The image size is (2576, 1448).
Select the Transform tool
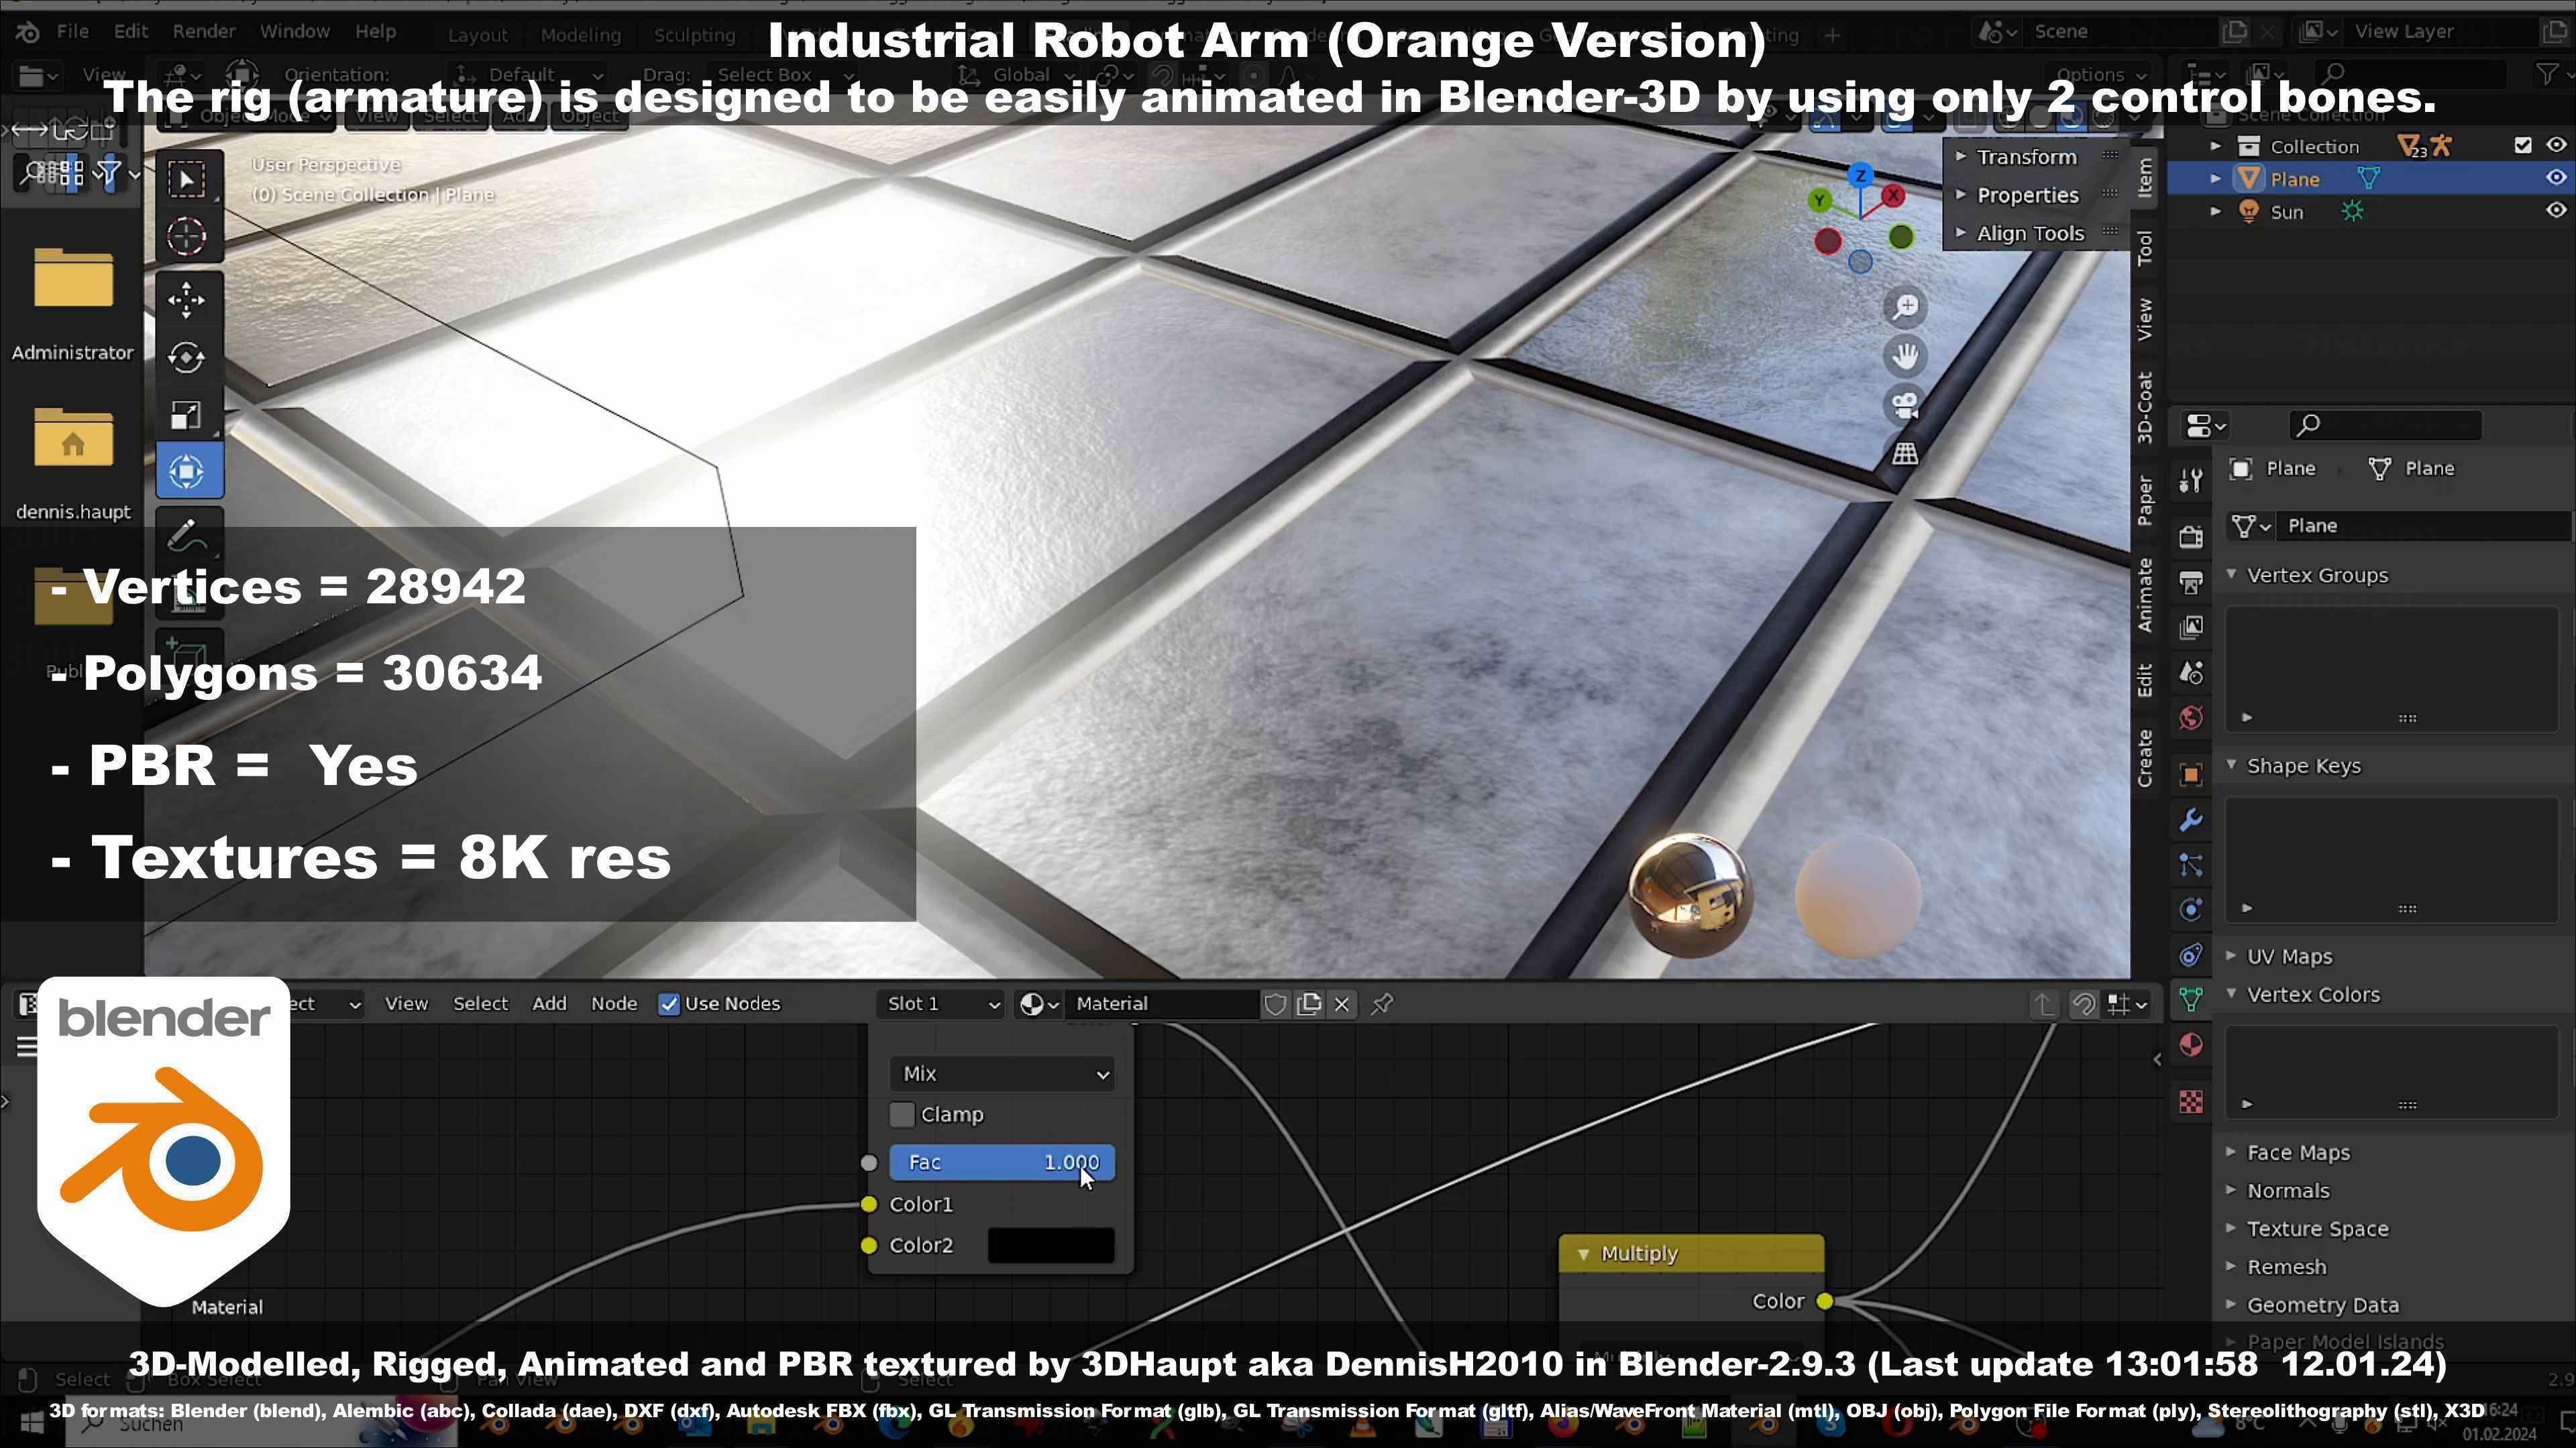[x=188, y=472]
